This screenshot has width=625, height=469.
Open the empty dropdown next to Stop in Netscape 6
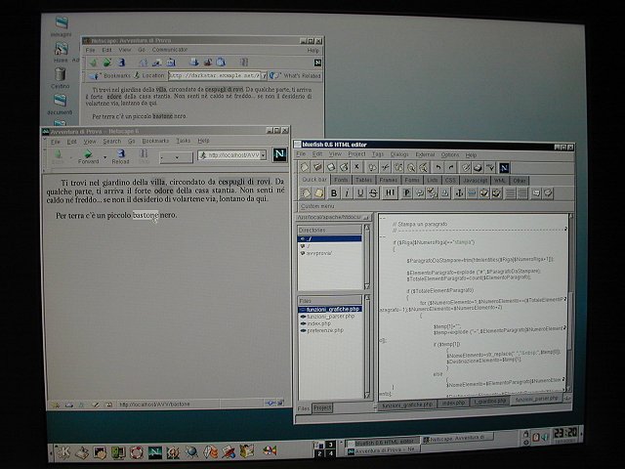[x=176, y=158]
